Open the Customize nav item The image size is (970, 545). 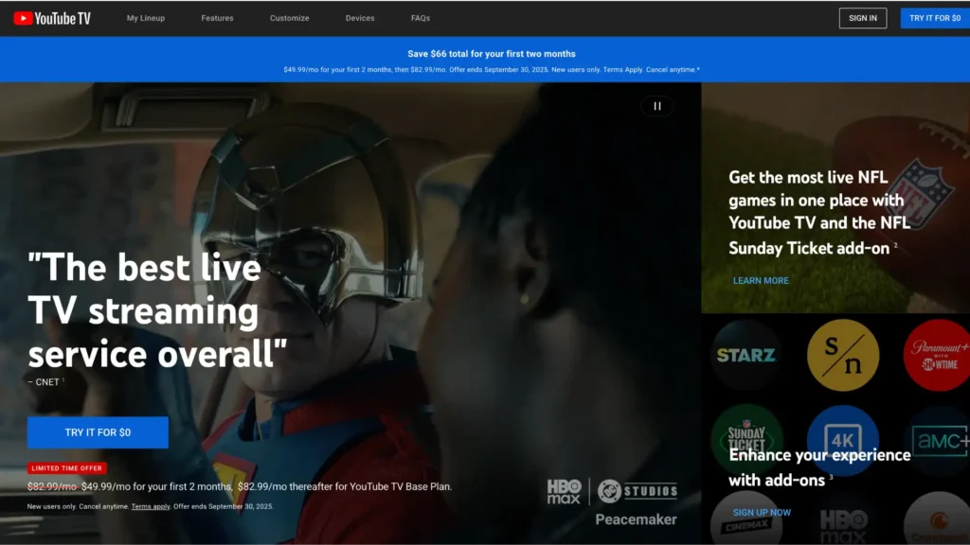[x=289, y=18]
